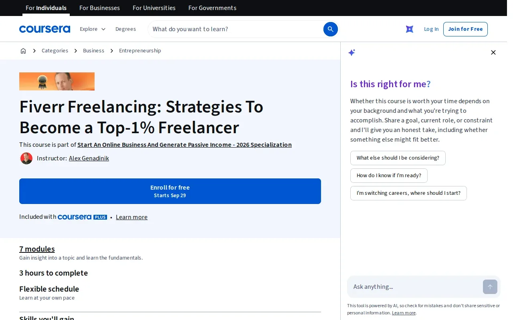513x320 pixels.
Task: Click Learn more in the AI disclaimer
Action: point(404,313)
